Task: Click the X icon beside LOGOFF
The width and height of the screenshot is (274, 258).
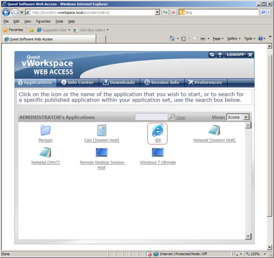Action: click(250, 55)
